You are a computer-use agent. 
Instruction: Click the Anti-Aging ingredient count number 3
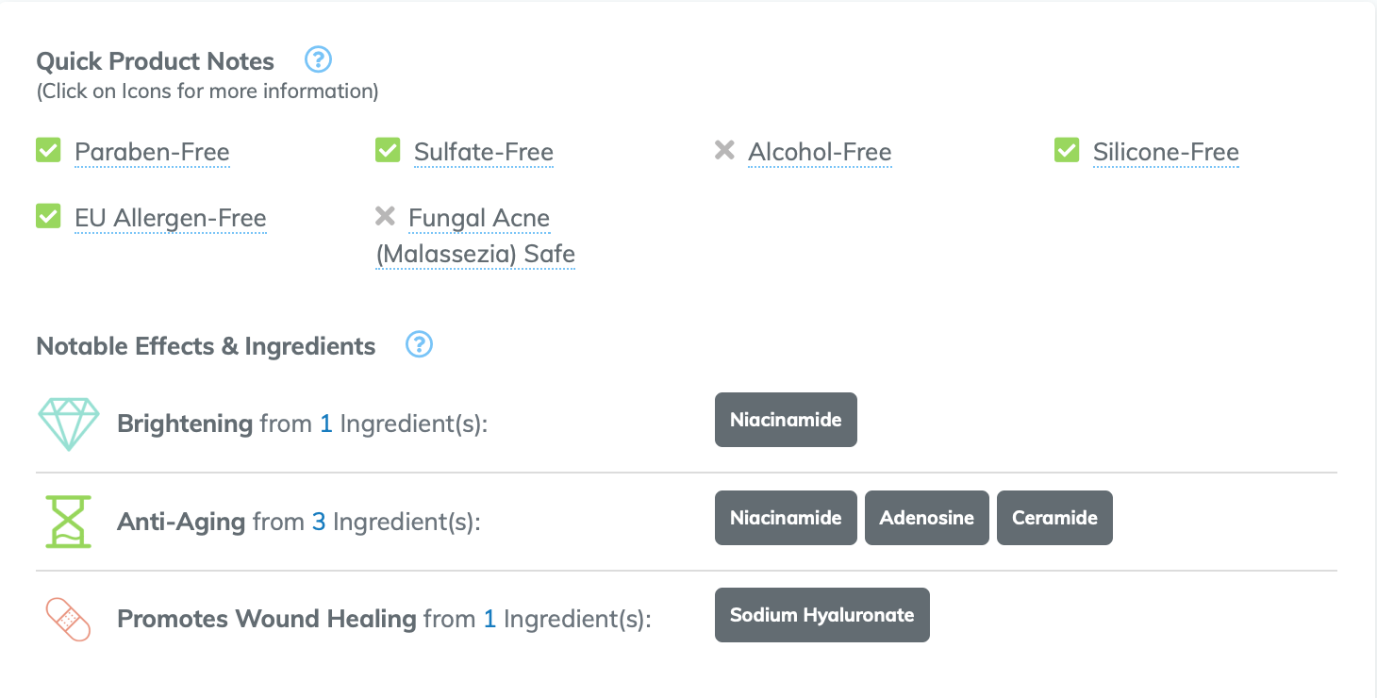(x=319, y=522)
